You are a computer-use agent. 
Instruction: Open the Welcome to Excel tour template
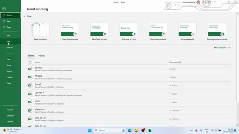(x=128, y=31)
